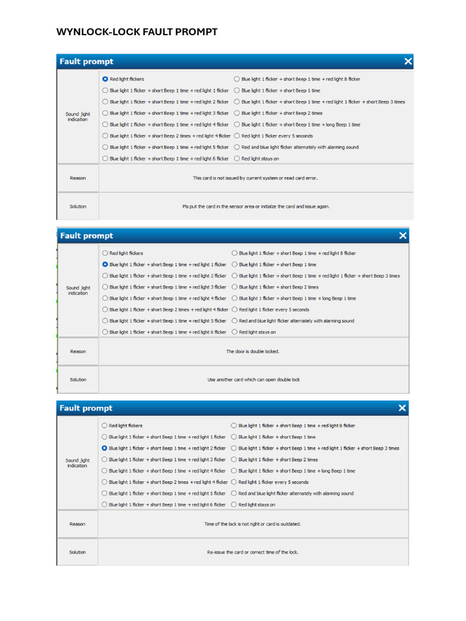Close the top Fault prompt dialog
Screen dimensions: 466x621
click(408, 61)
